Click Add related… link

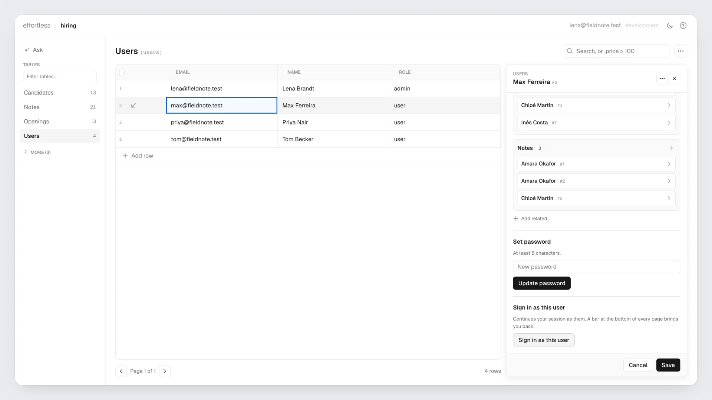[531, 219]
